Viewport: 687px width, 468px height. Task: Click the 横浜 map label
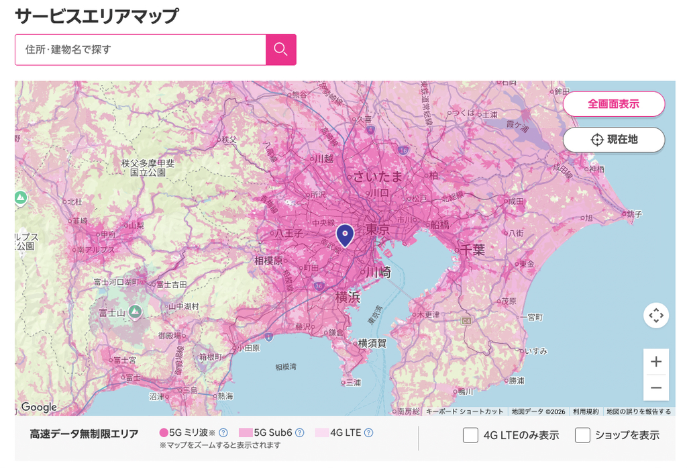(x=348, y=297)
